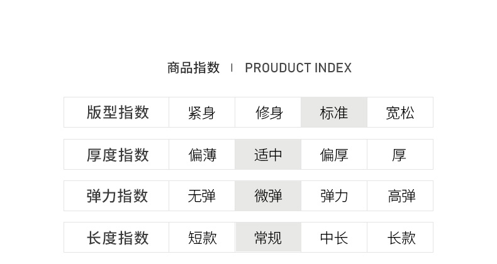Pick the 高弹 elasticity option
Screen dimensions: 497x264
[400, 196]
